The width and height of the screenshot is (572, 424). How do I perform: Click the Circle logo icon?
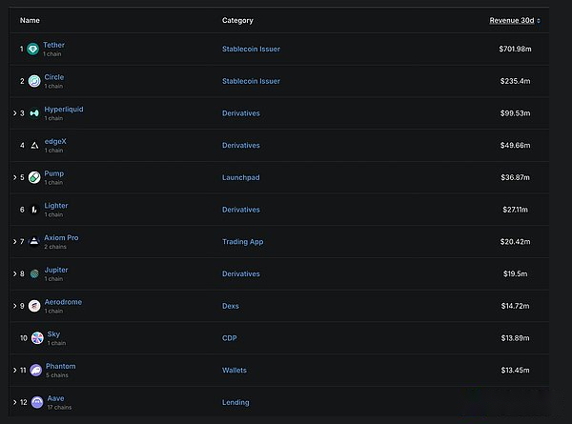click(x=35, y=81)
